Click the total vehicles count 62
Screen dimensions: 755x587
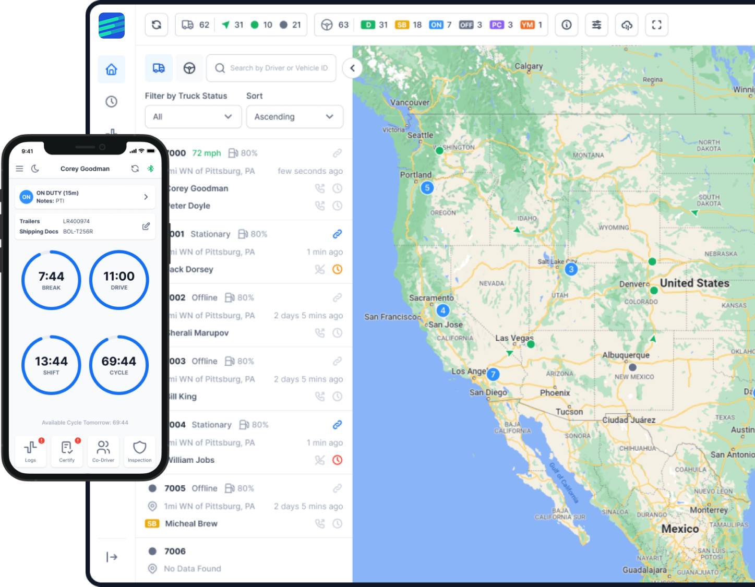click(196, 25)
